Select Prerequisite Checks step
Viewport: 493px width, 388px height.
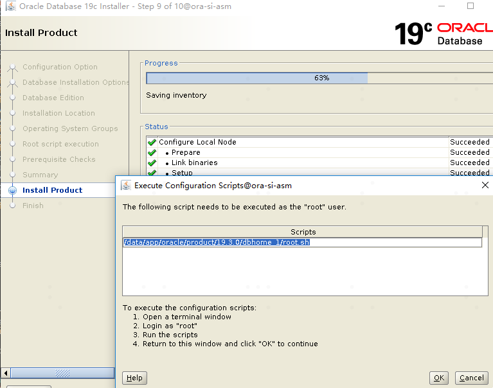(58, 159)
